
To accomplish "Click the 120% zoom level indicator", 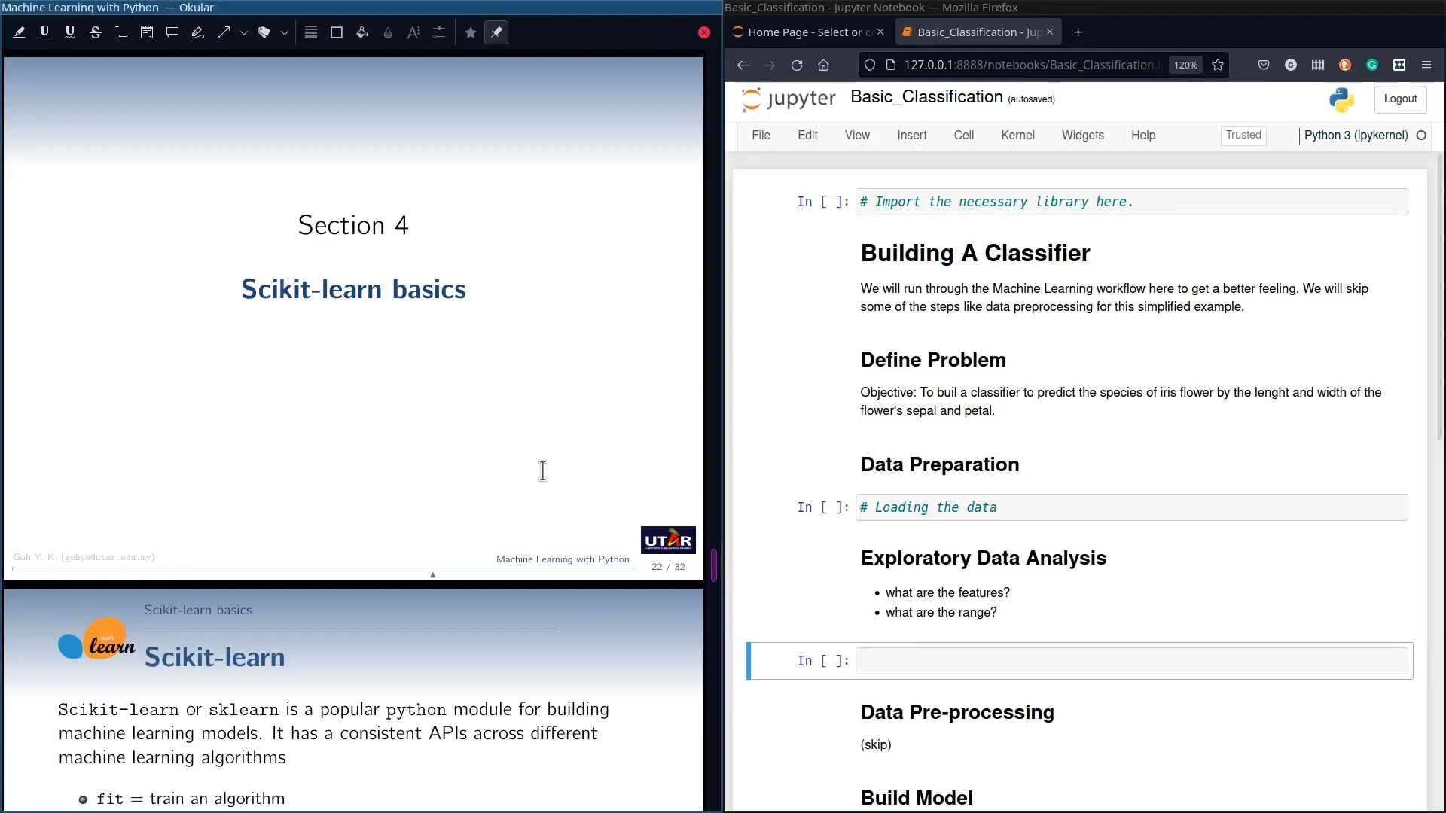I will pyautogui.click(x=1185, y=65).
